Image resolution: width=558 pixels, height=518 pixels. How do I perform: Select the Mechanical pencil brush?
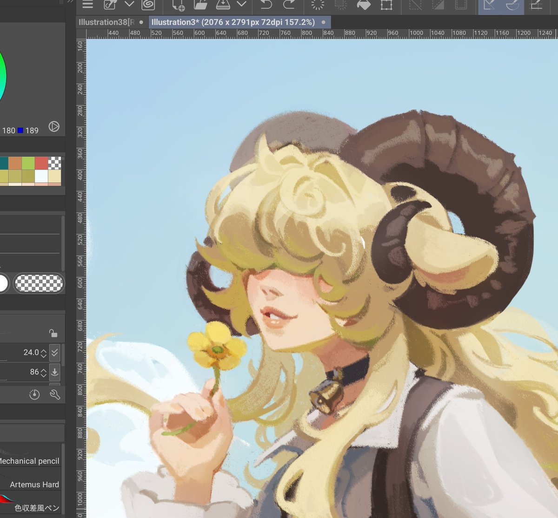[30, 461]
